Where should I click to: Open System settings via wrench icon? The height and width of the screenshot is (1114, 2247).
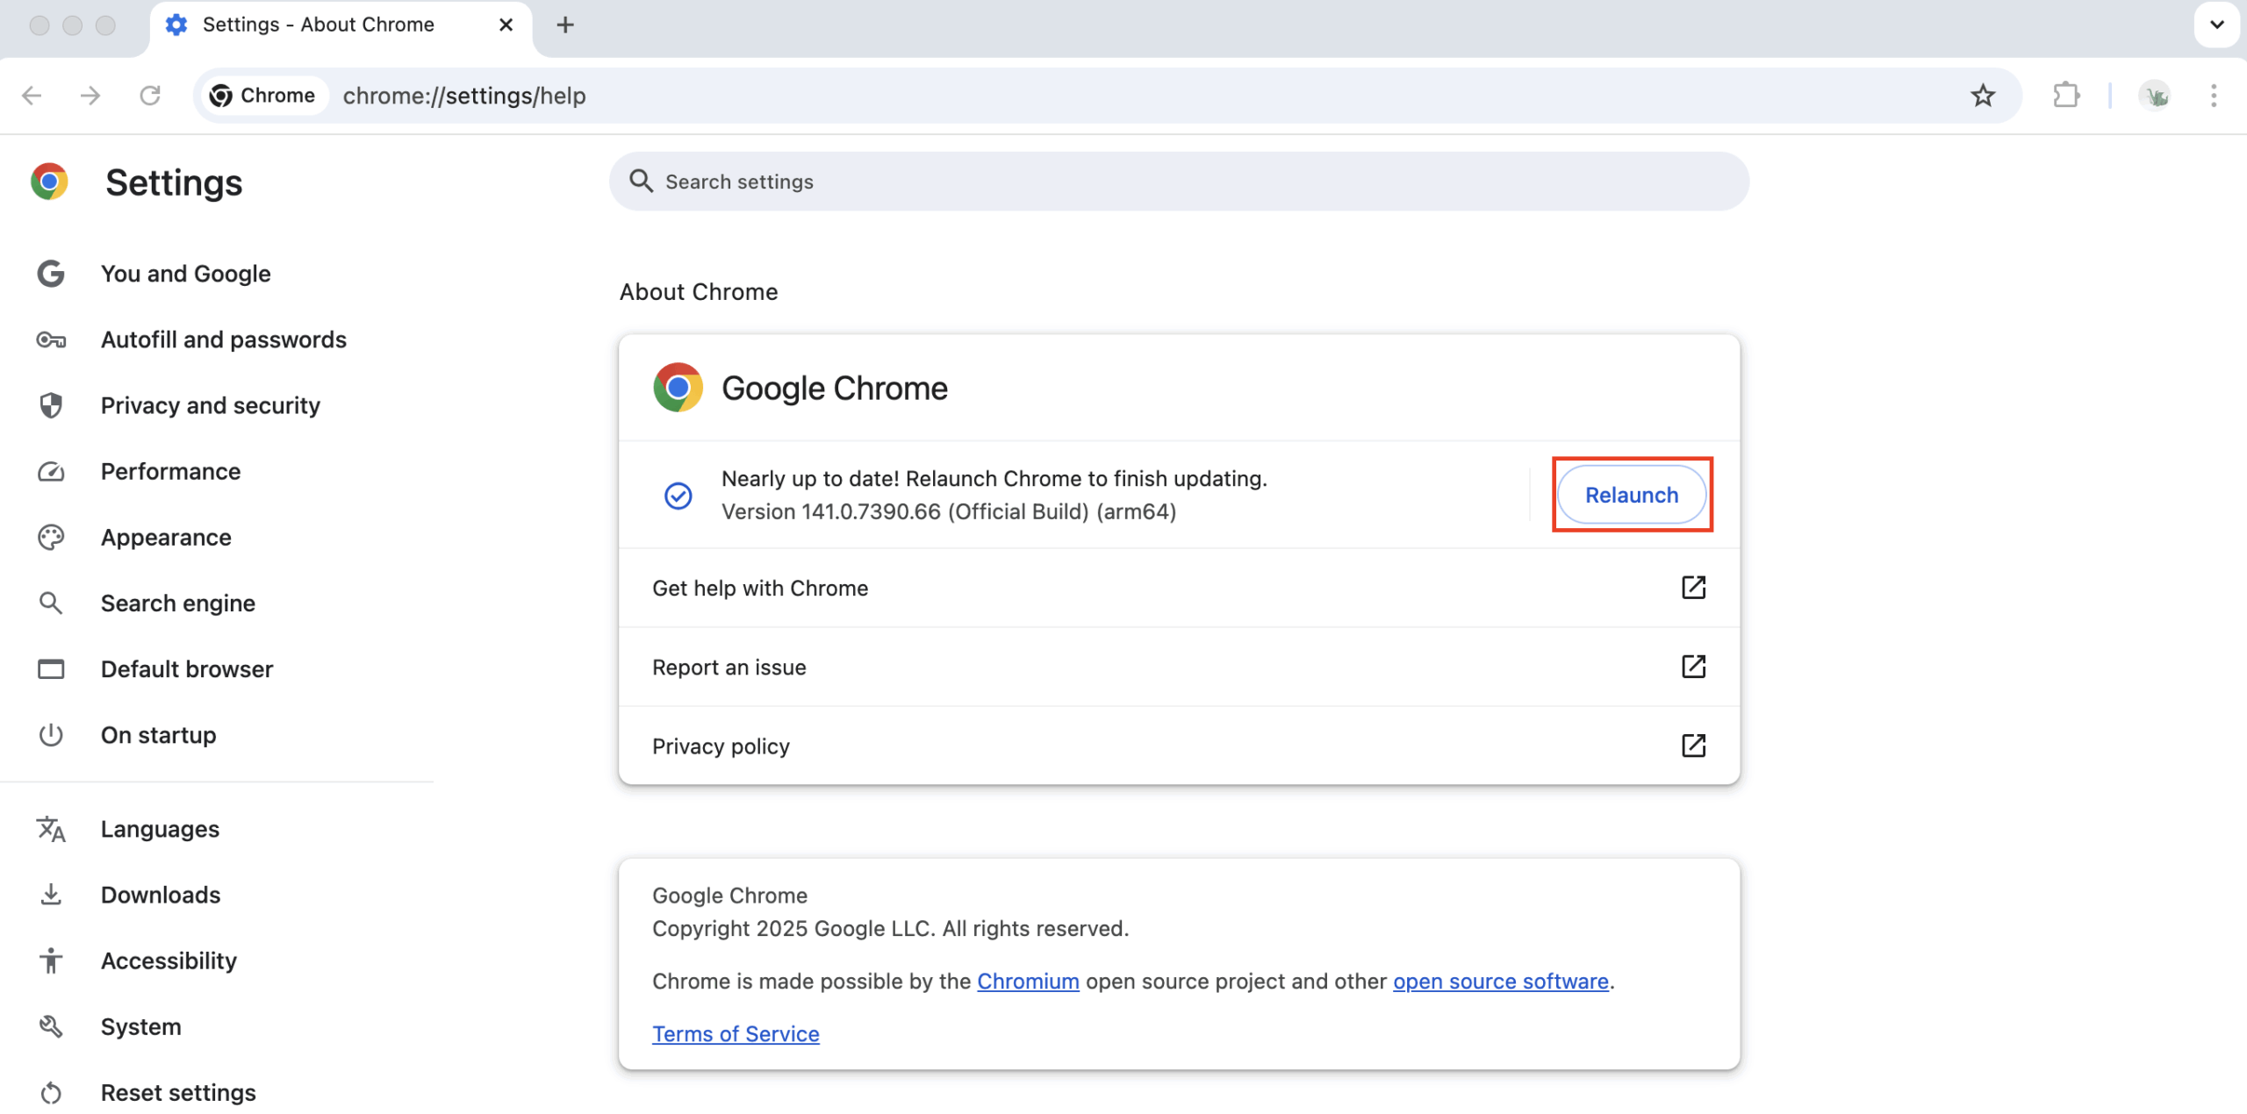click(x=50, y=1025)
